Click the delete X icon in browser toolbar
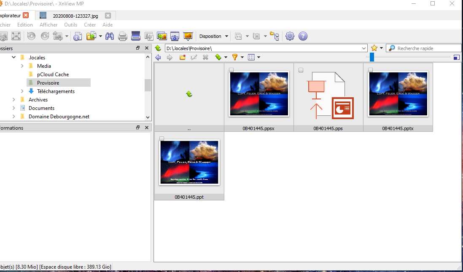 205,57
